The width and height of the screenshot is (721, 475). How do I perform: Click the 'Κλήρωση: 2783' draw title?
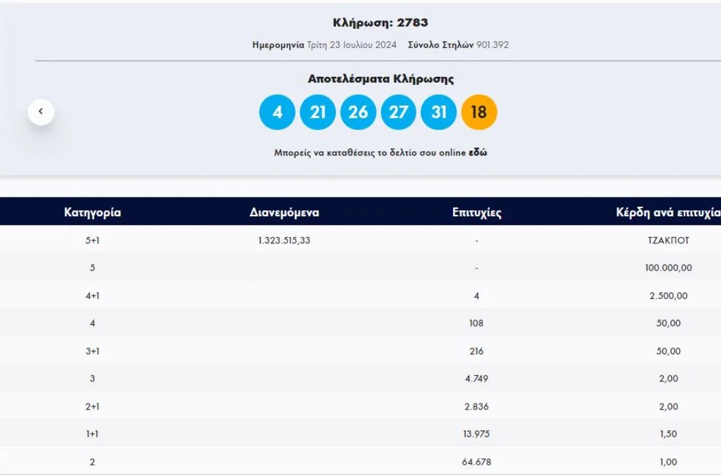380,23
